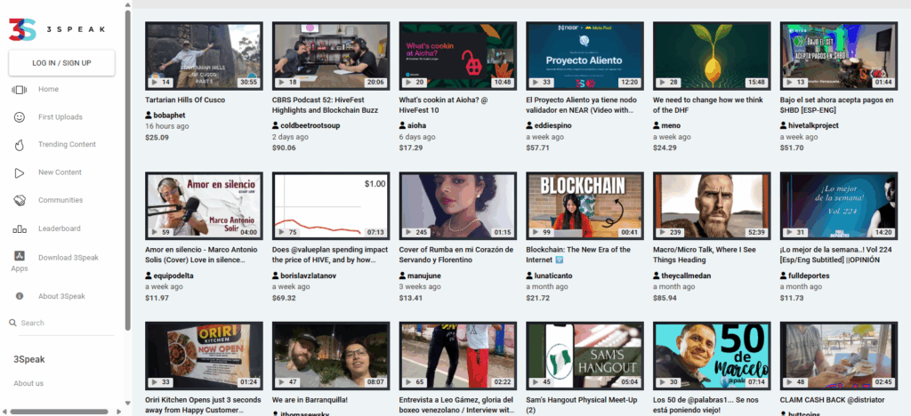Click About us footer link
This screenshot has height=416, width=911.
[28, 383]
